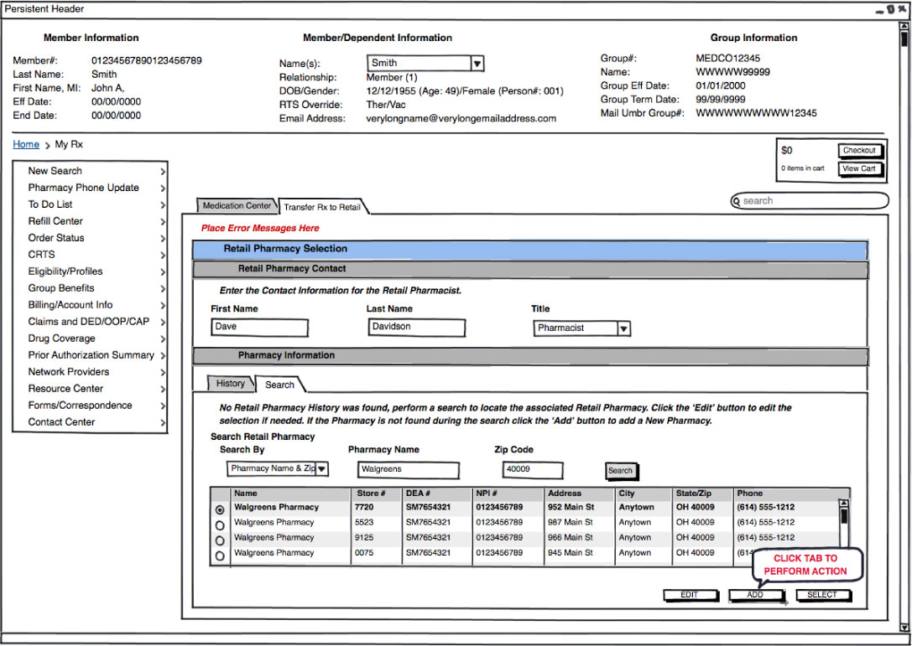Switch to the Medication Center tab
Image resolution: width=912 pixels, height=646 pixels.
237,205
